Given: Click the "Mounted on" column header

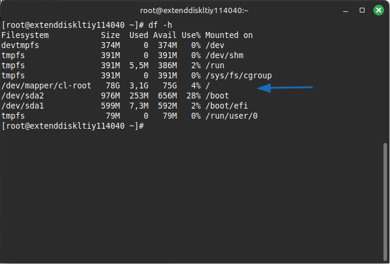Looking at the screenshot, I should (x=229, y=35).
